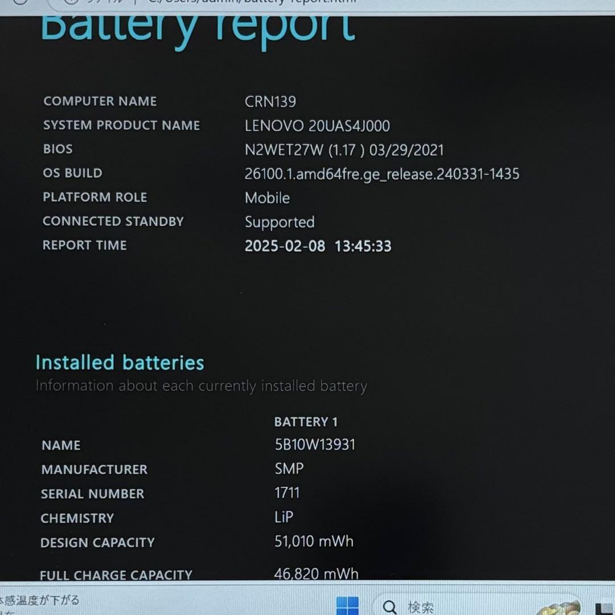The height and width of the screenshot is (615, 615).
Task: Click the 'Installed batteries' section heading
Action: pyautogui.click(x=120, y=362)
